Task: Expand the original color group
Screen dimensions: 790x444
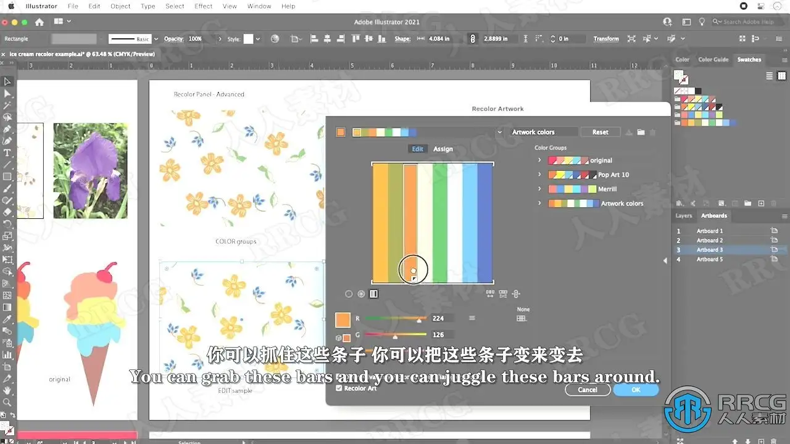Action: click(539, 160)
